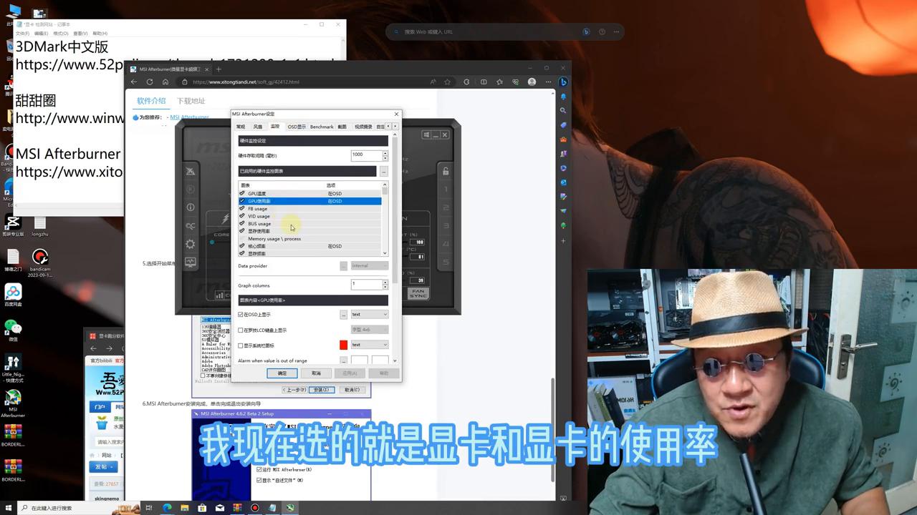917x515 pixels.
Task: Launch Kombustor with the K icon
Action: tap(191, 170)
